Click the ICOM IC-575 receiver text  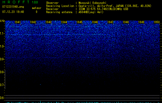[x=103, y=9]
